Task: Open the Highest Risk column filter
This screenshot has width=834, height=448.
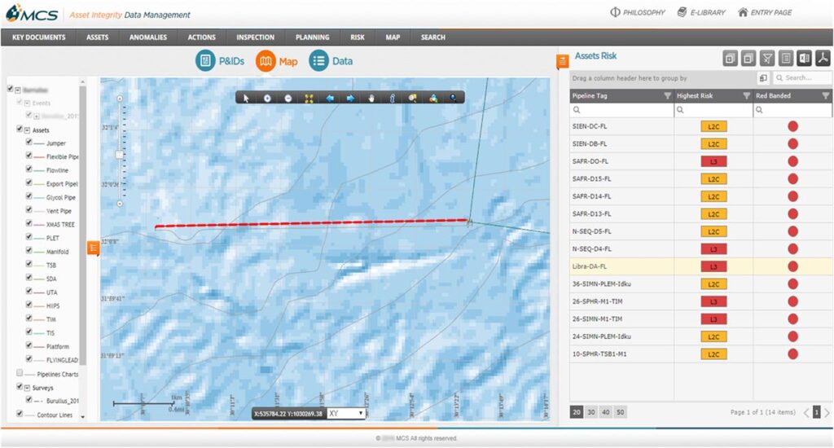Action: click(743, 96)
